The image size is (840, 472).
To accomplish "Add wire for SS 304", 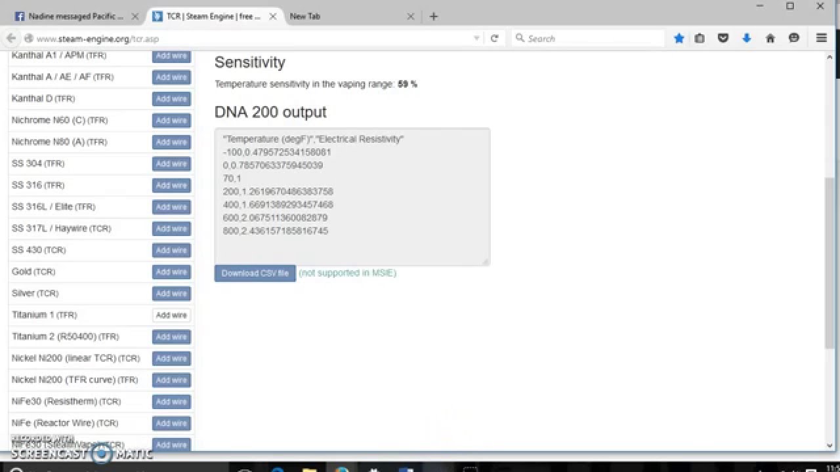I will 171,164.
